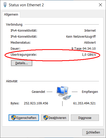Click the Dauer value 9 Tage 04:34:10
The width and height of the screenshot is (106, 138).
pyautogui.click(x=84, y=49)
